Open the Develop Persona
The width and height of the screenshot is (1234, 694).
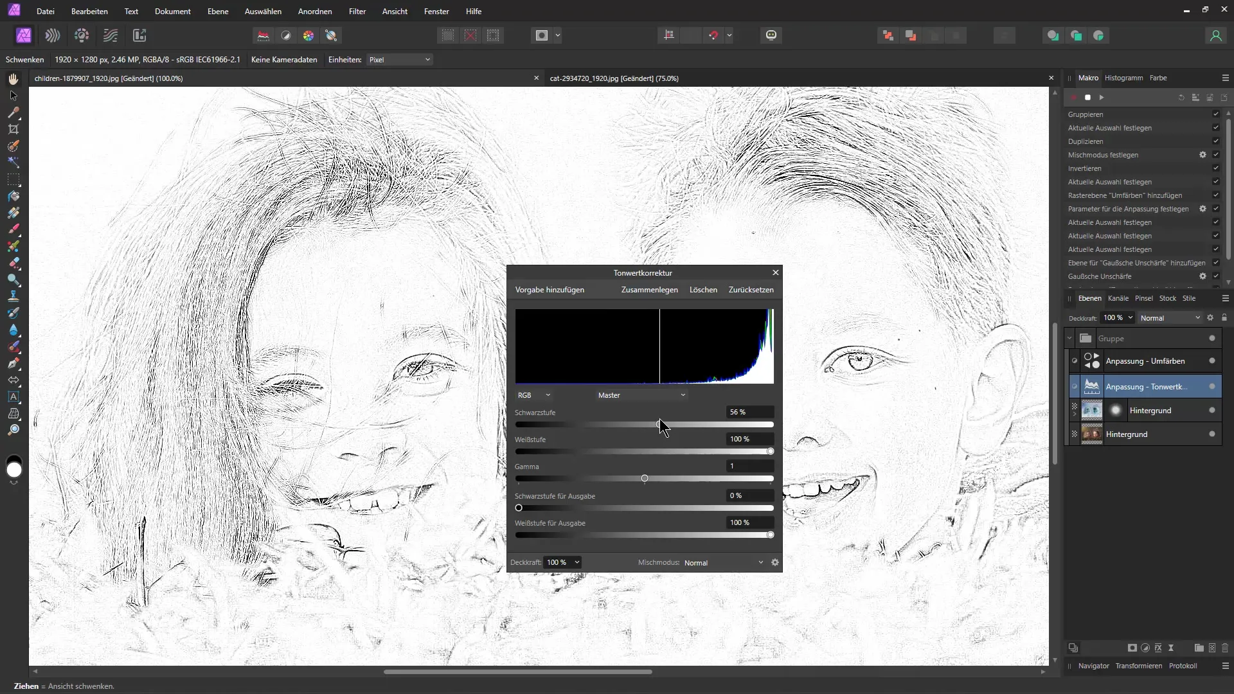tap(82, 35)
